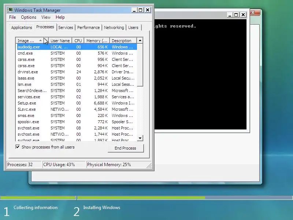Sort by the User Name column

pos(60,41)
